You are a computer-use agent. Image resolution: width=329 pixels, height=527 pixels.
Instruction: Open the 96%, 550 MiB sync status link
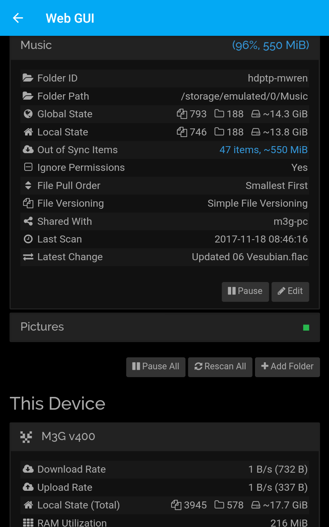271,45
